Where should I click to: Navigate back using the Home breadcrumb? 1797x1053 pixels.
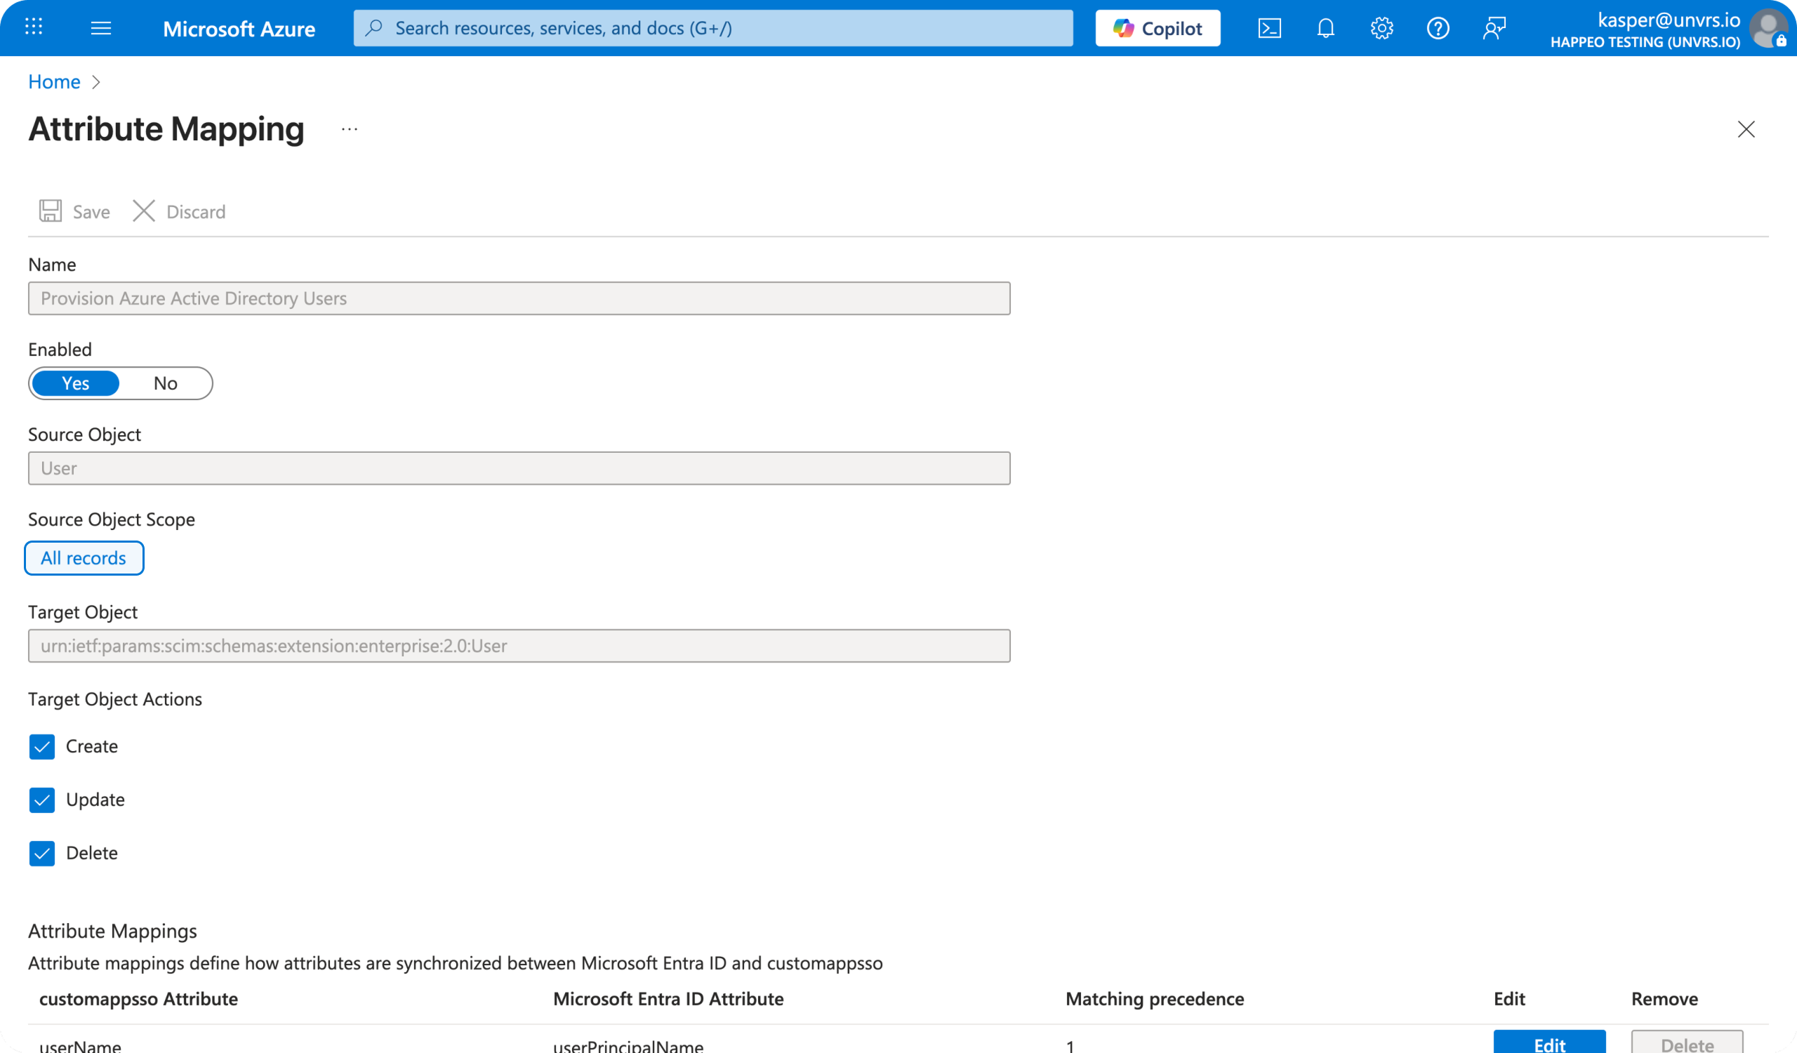click(x=53, y=81)
